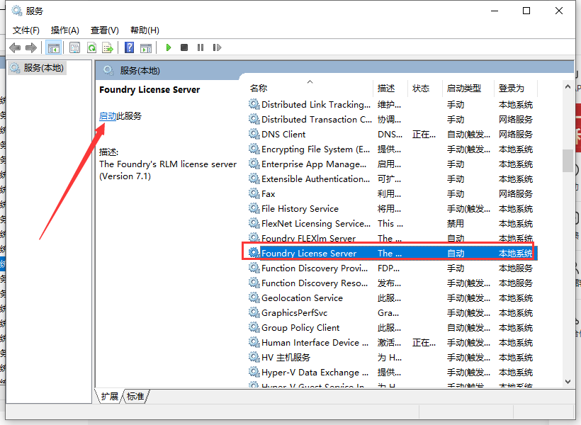Click the show/hide action pane icon
The image size is (581, 425).
pos(146,47)
